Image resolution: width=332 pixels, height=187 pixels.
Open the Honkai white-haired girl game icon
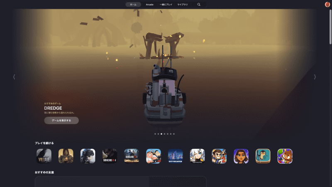[x=198, y=156]
